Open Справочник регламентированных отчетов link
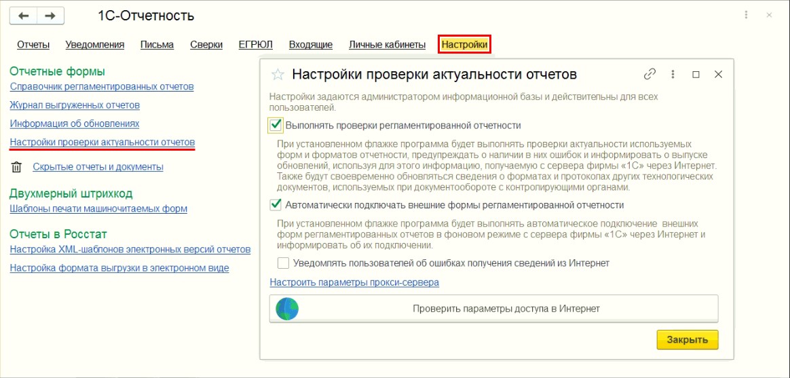 click(x=102, y=87)
